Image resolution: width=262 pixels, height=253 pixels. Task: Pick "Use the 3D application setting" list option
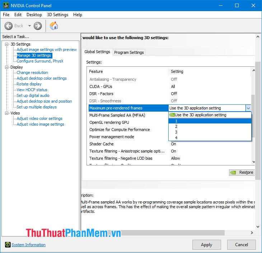tap(200, 115)
